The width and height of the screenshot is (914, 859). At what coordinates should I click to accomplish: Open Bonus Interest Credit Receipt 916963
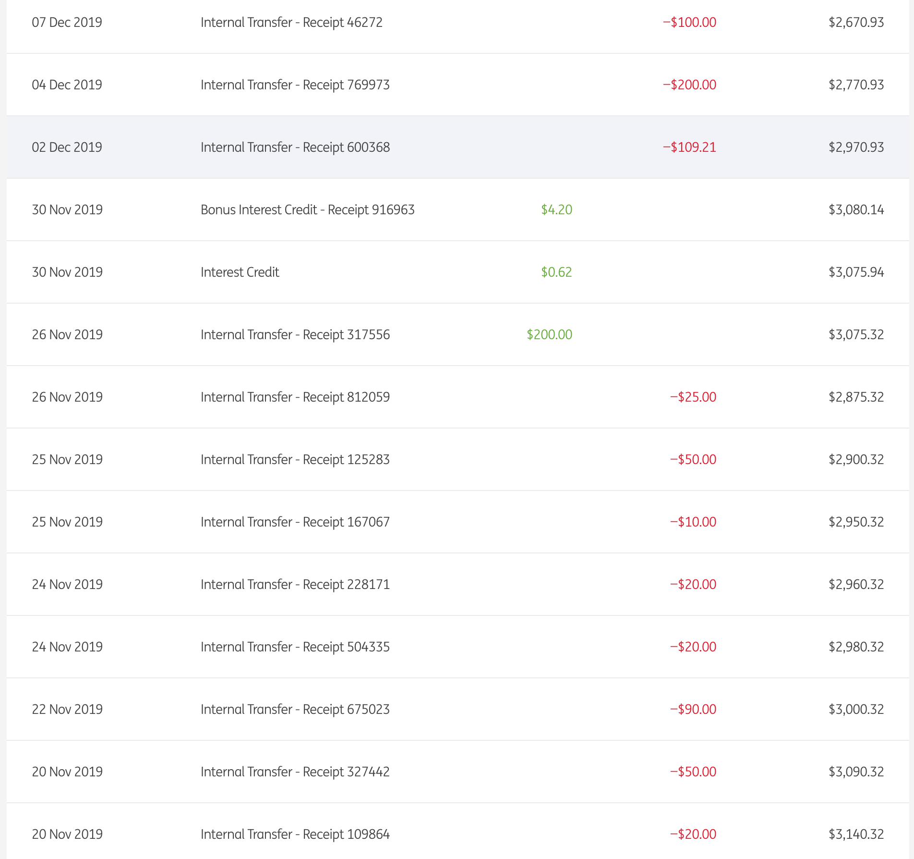pyautogui.click(x=307, y=210)
